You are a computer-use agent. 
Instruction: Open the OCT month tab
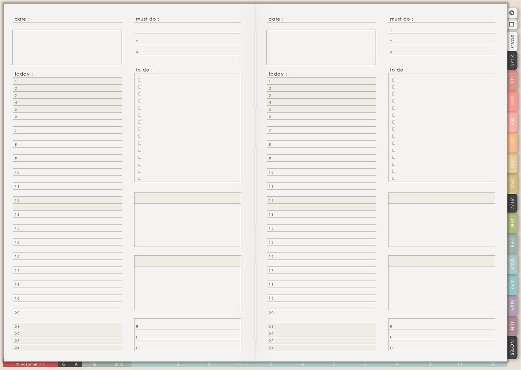pos(512,142)
